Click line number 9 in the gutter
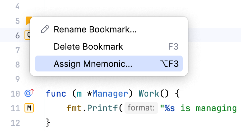 click(x=18, y=79)
